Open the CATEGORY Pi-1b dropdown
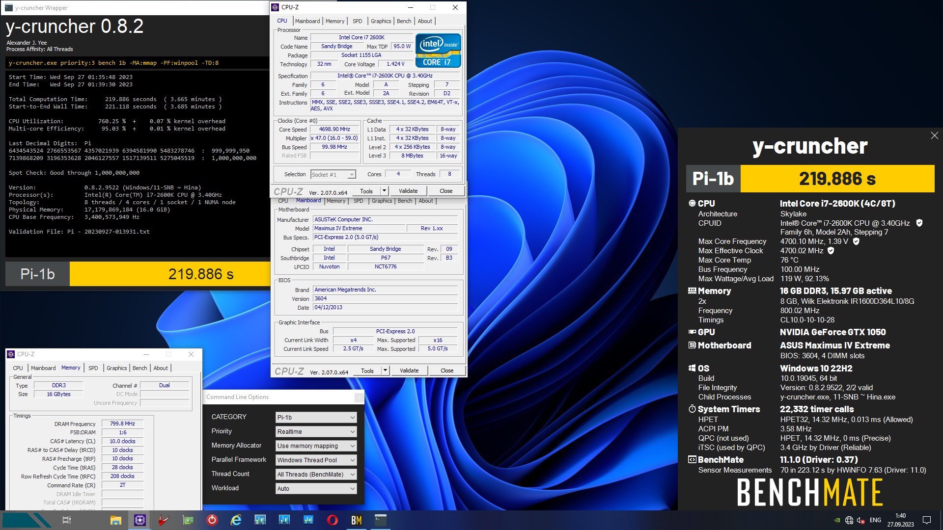The width and height of the screenshot is (943, 530). [x=316, y=417]
